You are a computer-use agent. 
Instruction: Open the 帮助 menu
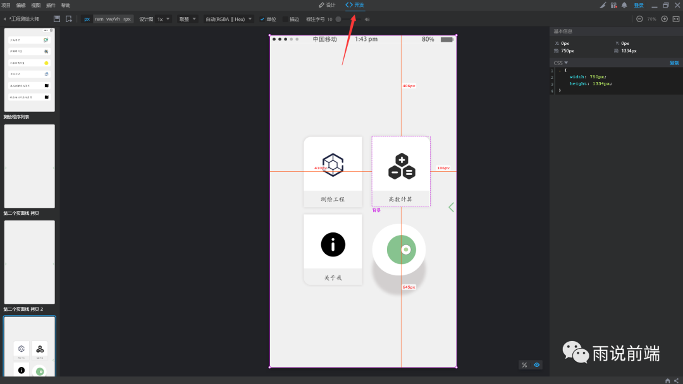66,5
